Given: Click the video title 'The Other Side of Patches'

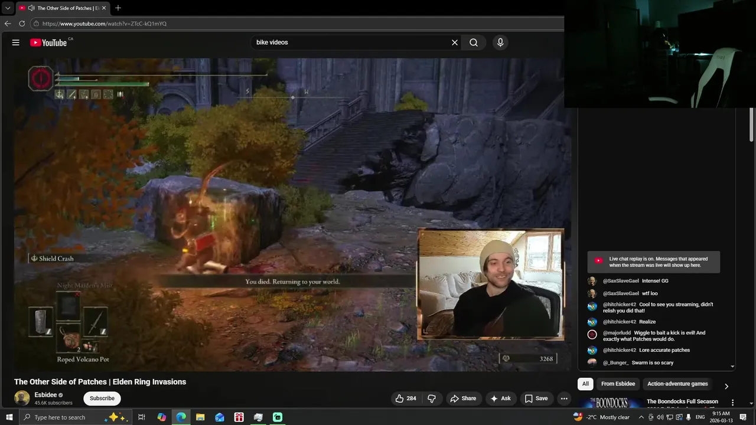Looking at the screenshot, I should pyautogui.click(x=100, y=382).
